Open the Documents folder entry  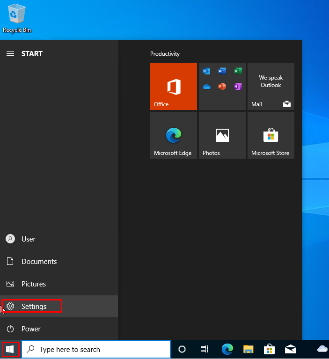[x=39, y=262]
